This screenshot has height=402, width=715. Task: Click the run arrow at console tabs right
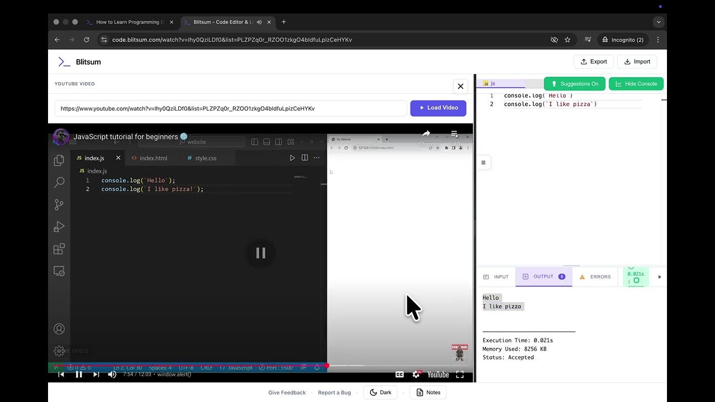[660, 277]
